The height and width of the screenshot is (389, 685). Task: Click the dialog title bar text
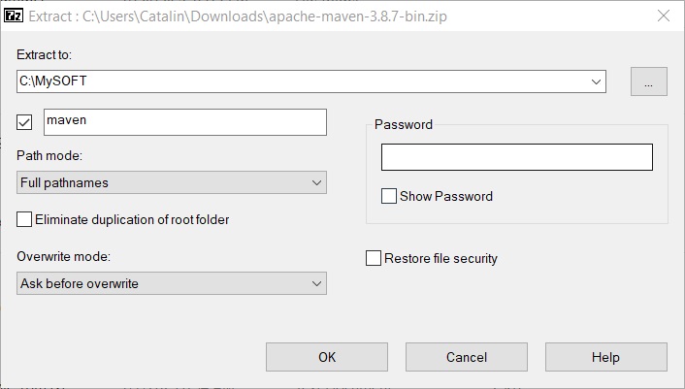coord(238,16)
